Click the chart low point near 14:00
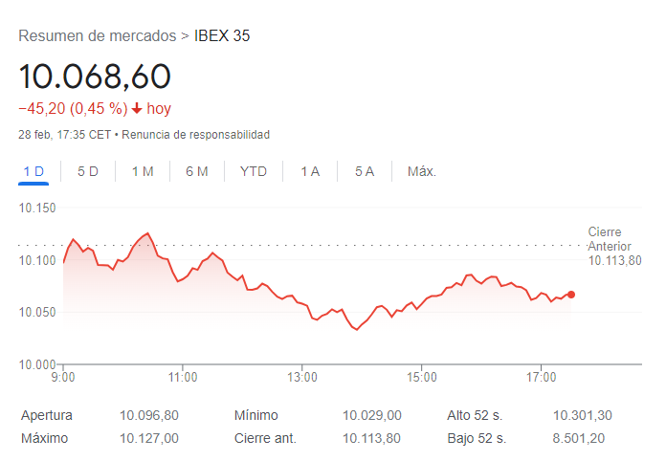Viewport: 666px width, 461px height. [357, 329]
